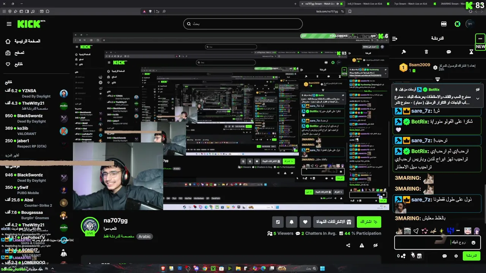Click the Brave browser icon in the taskbar
Viewport: 486px width, 273px height.
(163, 268)
